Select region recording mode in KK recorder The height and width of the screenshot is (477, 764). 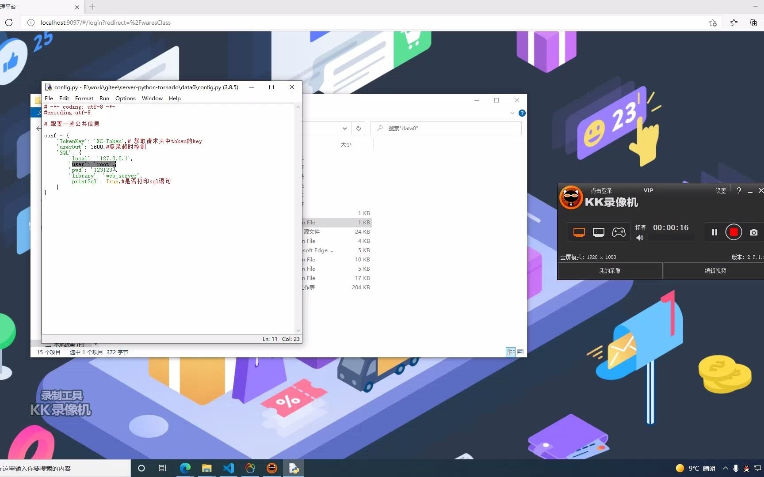point(599,232)
